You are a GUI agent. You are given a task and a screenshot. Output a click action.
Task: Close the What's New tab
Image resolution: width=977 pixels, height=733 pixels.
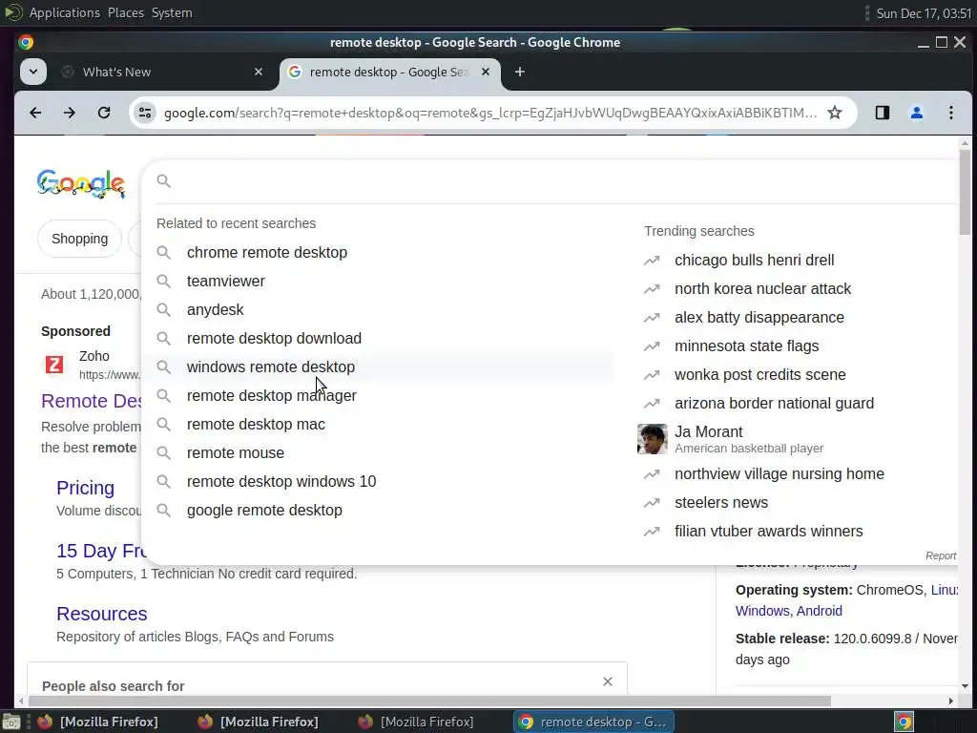click(x=259, y=72)
